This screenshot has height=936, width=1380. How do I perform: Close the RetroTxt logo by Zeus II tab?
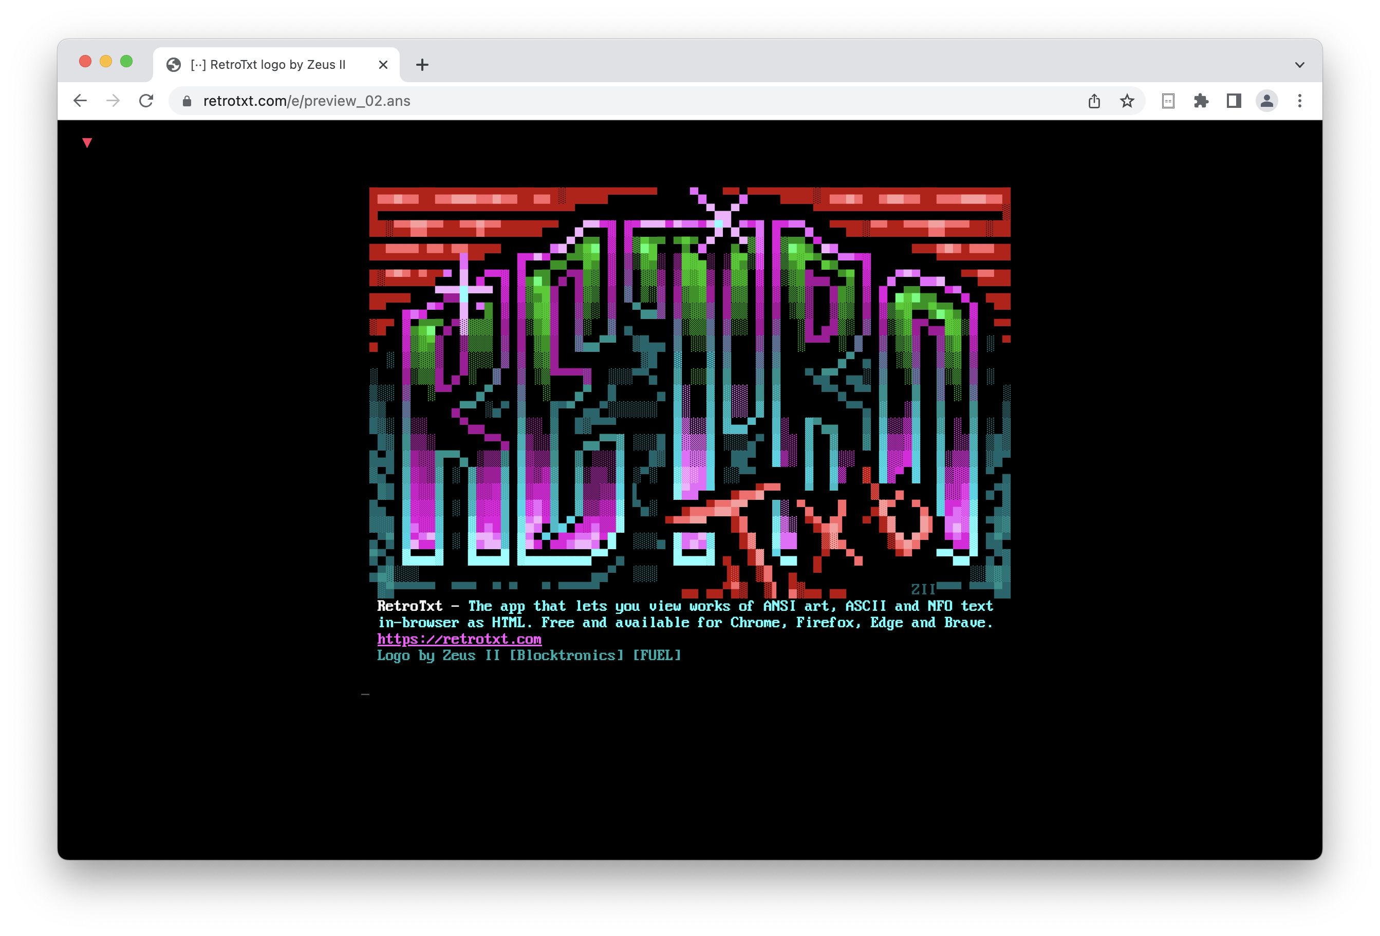pyautogui.click(x=383, y=65)
